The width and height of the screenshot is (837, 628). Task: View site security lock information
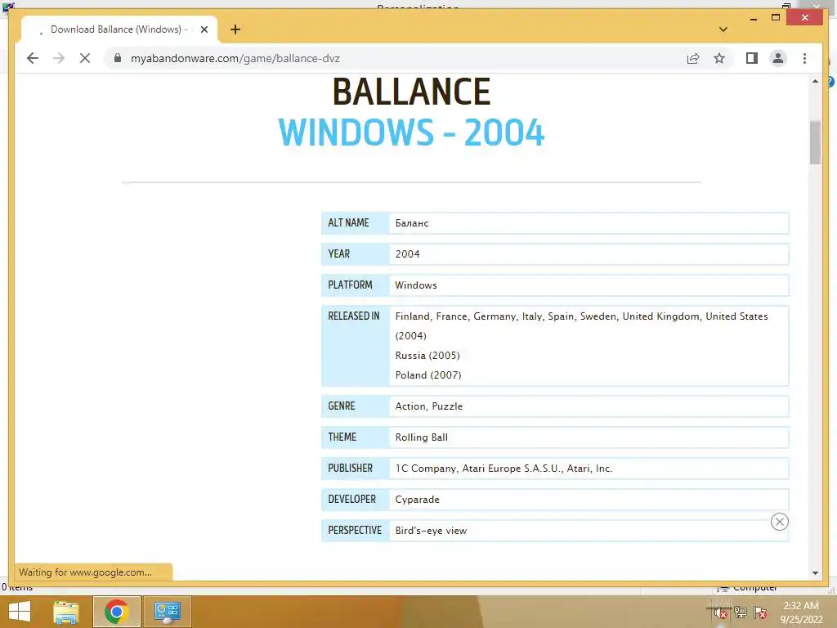tap(118, 58)
